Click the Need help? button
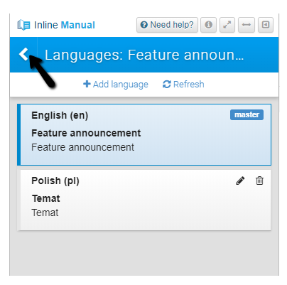The height and width of the screenshot is (285, 287). (x=167, y=25)
